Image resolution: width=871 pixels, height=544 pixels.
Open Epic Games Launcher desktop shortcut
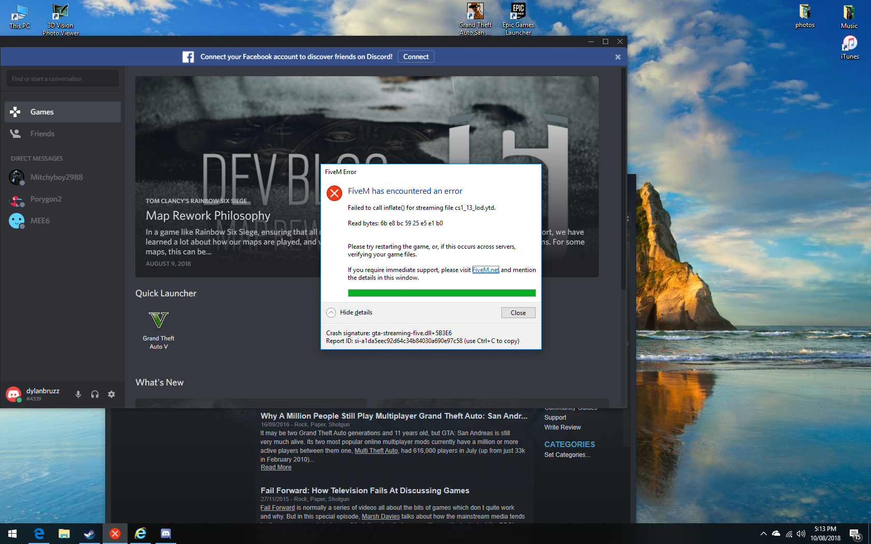tap(518, 19)
